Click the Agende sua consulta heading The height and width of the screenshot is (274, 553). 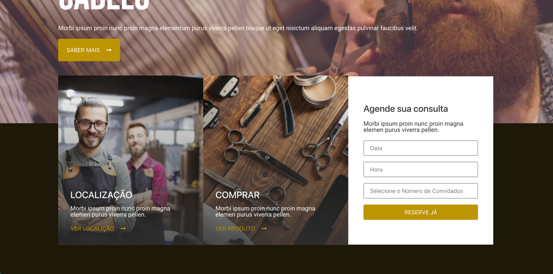tap(406, 109)
